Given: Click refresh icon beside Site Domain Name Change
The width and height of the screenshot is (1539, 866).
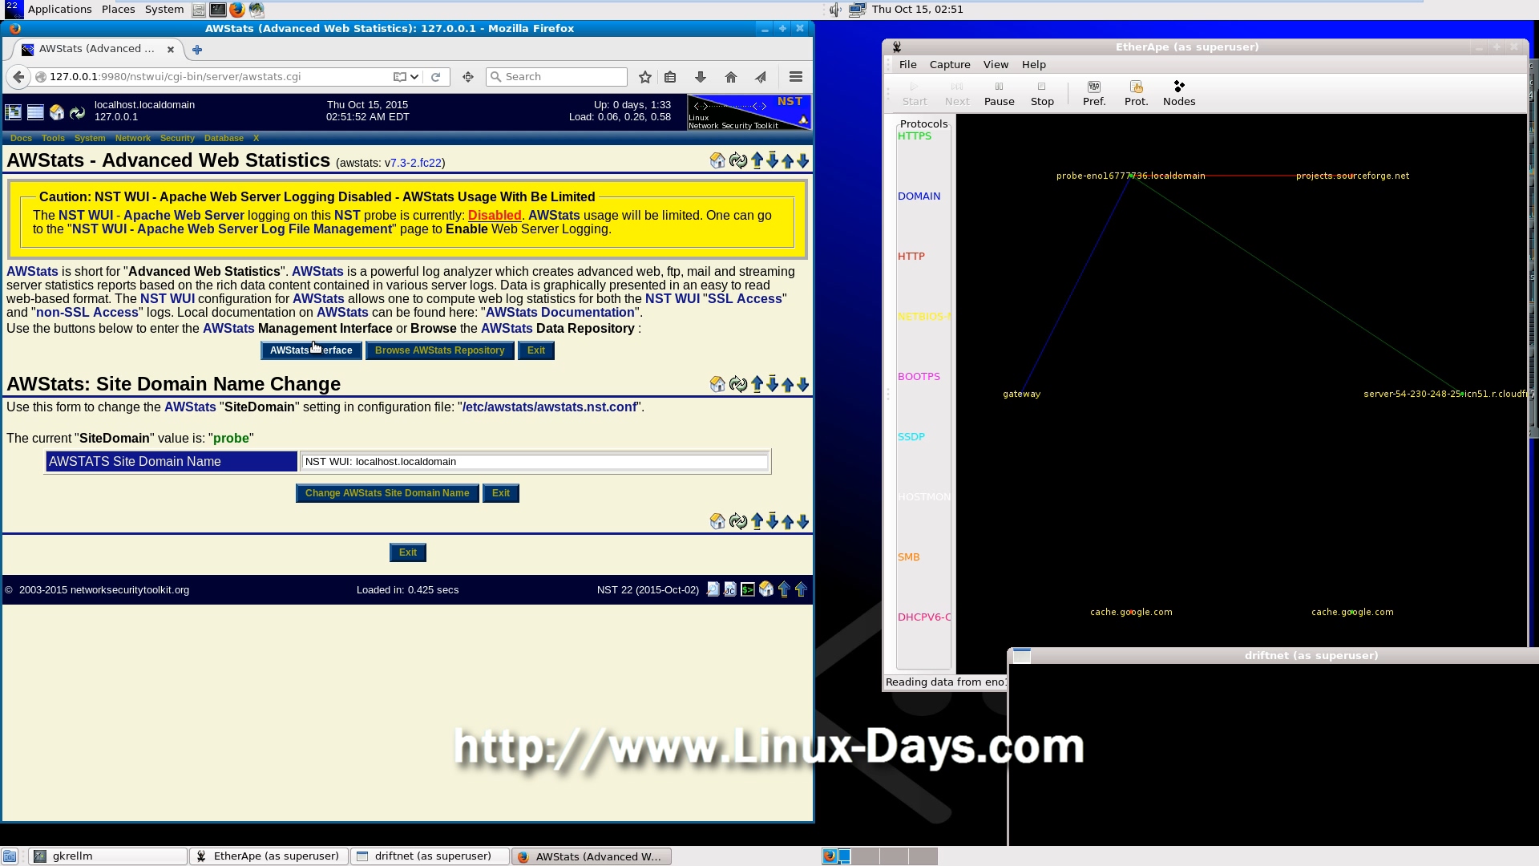Looking at the screenshot, I should click(738, 385).
